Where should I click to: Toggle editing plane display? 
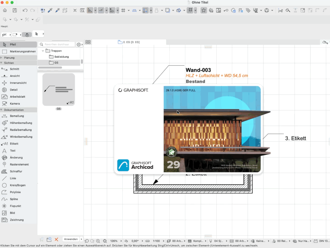point(134,10)
